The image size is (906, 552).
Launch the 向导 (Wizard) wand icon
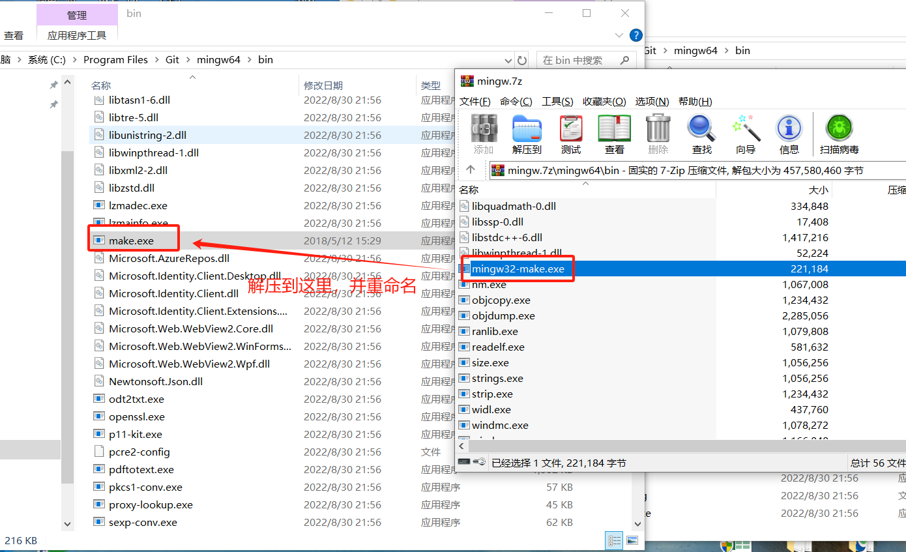[x=746, y=134]
